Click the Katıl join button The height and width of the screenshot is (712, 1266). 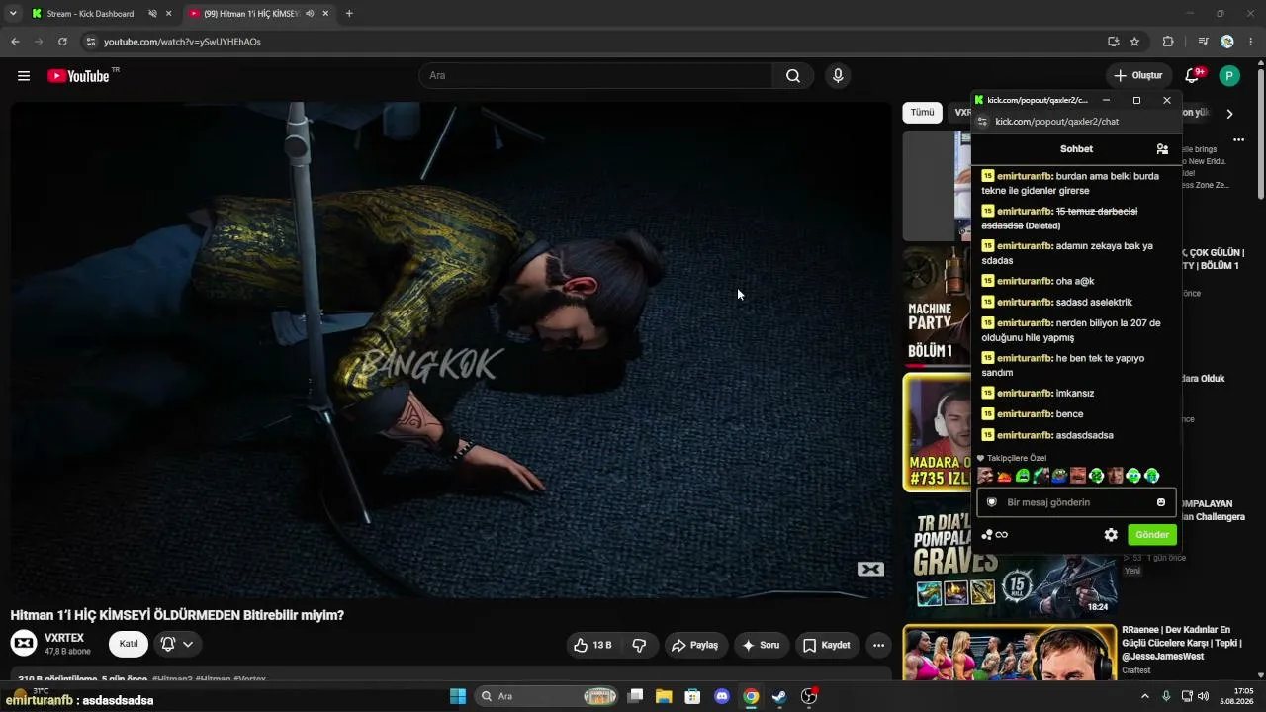point(129,644)
